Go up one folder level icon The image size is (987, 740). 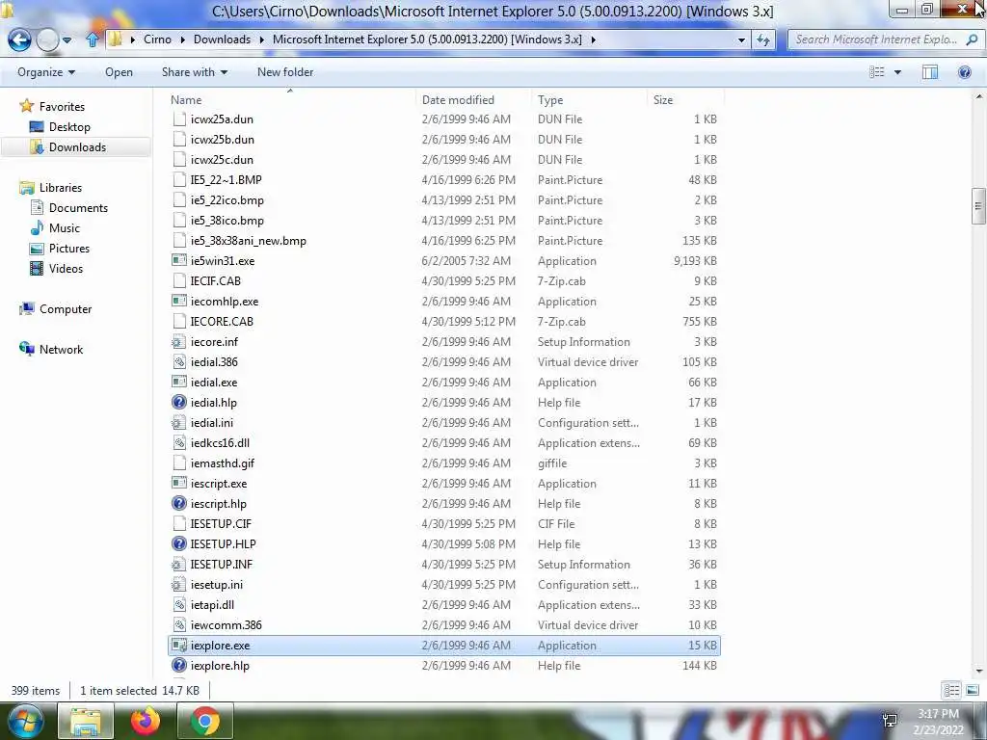click(93, 40)
